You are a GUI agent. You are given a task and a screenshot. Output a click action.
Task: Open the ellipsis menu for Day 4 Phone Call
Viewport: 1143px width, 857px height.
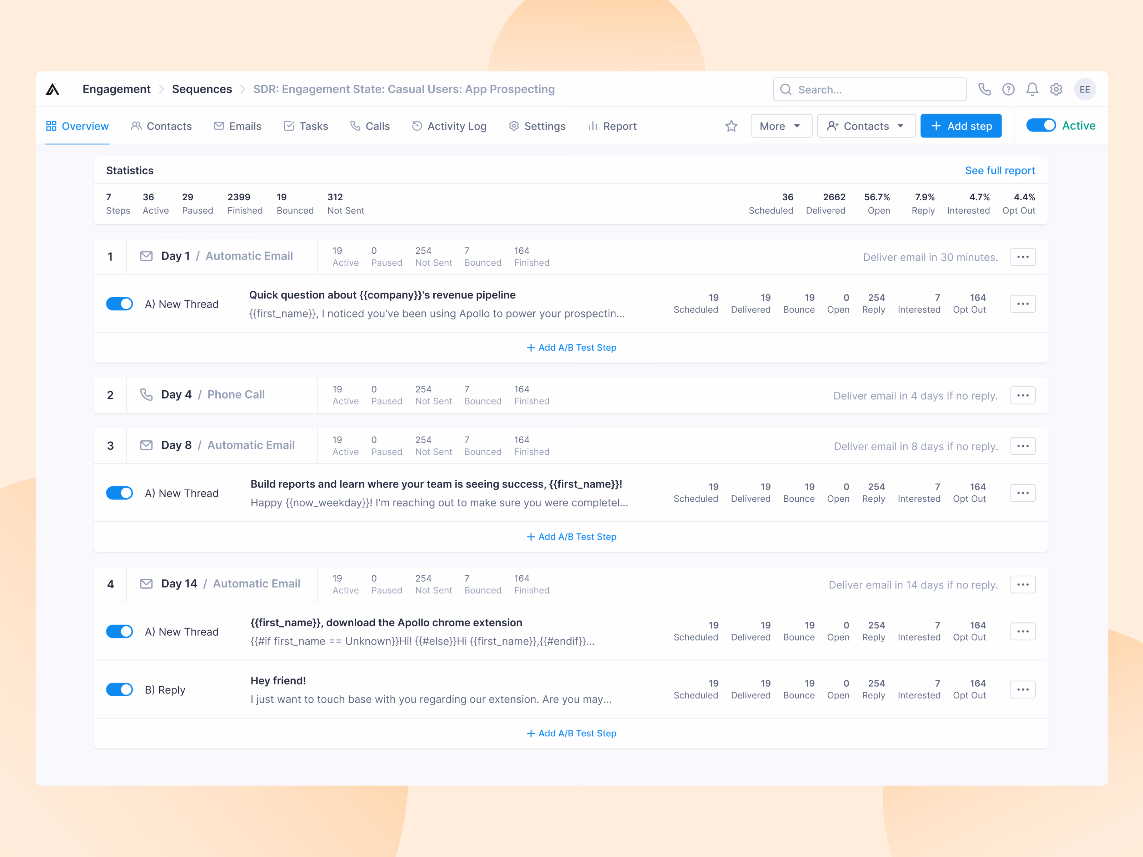(1023, 395)
